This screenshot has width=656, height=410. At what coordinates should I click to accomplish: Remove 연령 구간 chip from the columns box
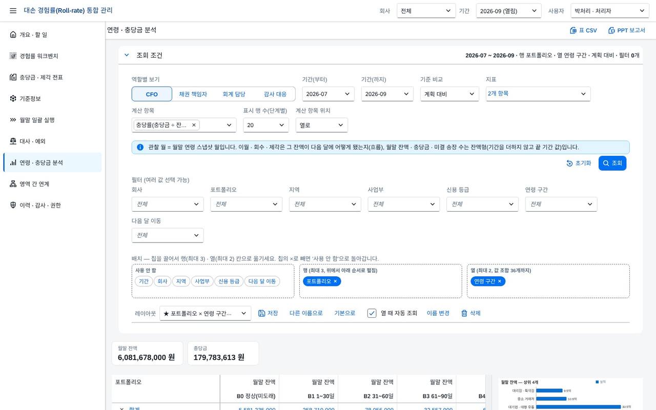(499, 281)
